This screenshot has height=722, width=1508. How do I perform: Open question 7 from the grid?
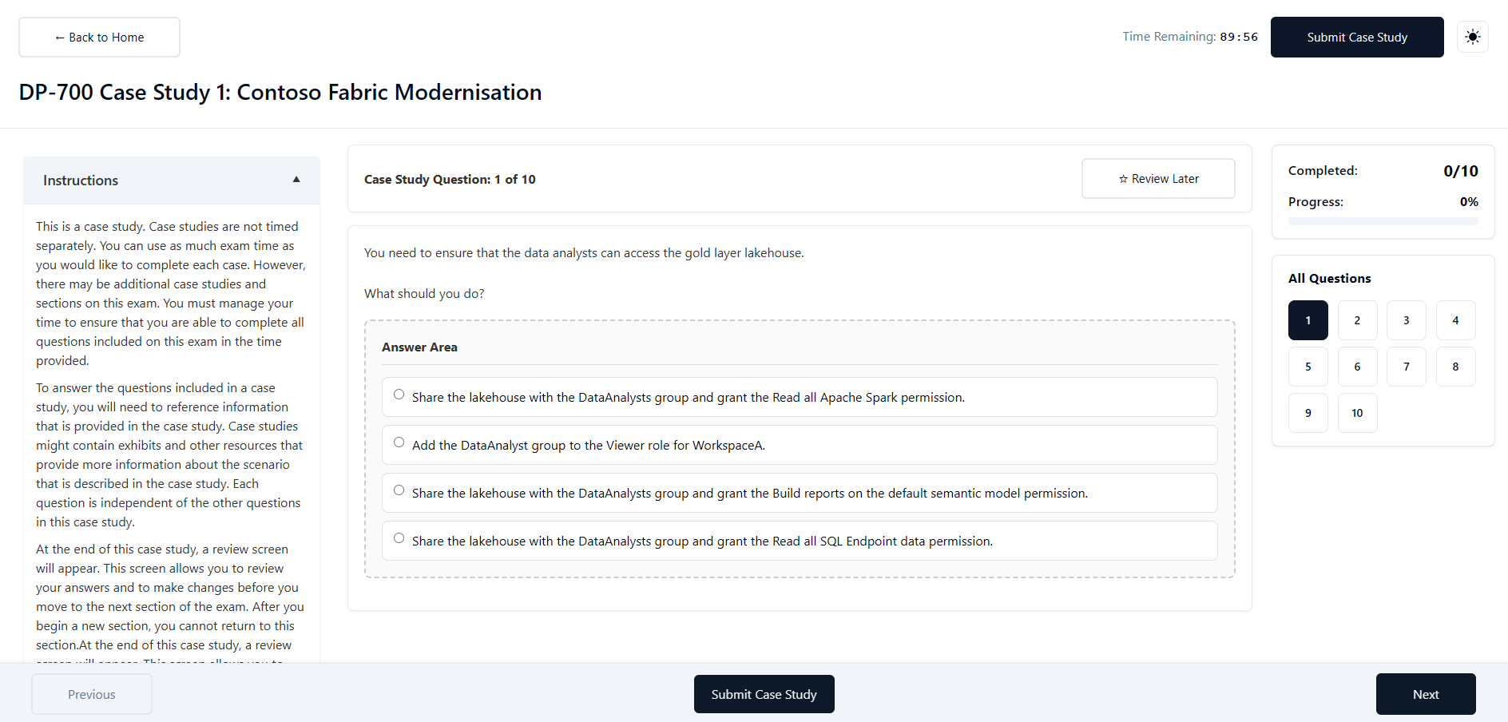click(x=1407, y=367)
